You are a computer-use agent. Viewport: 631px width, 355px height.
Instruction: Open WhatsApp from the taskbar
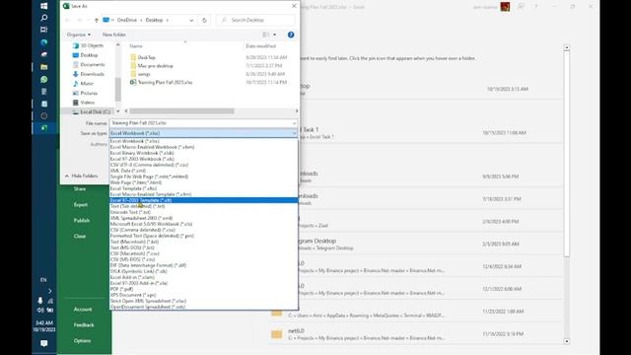[x=43, y=79]
